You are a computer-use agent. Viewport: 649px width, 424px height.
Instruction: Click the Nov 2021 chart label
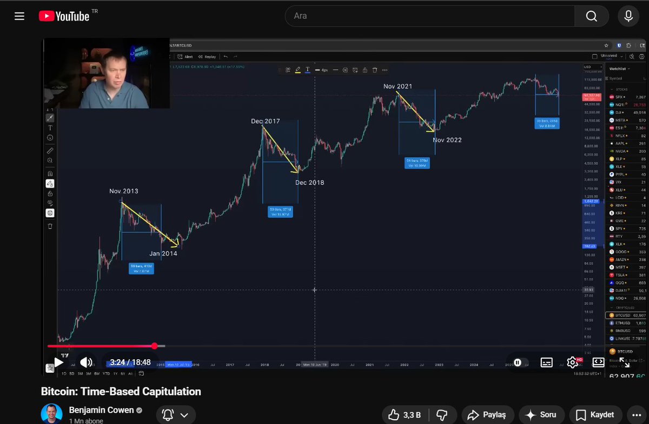398,86
